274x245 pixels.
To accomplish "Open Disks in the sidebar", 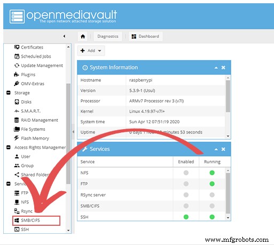I will [23, 102].
